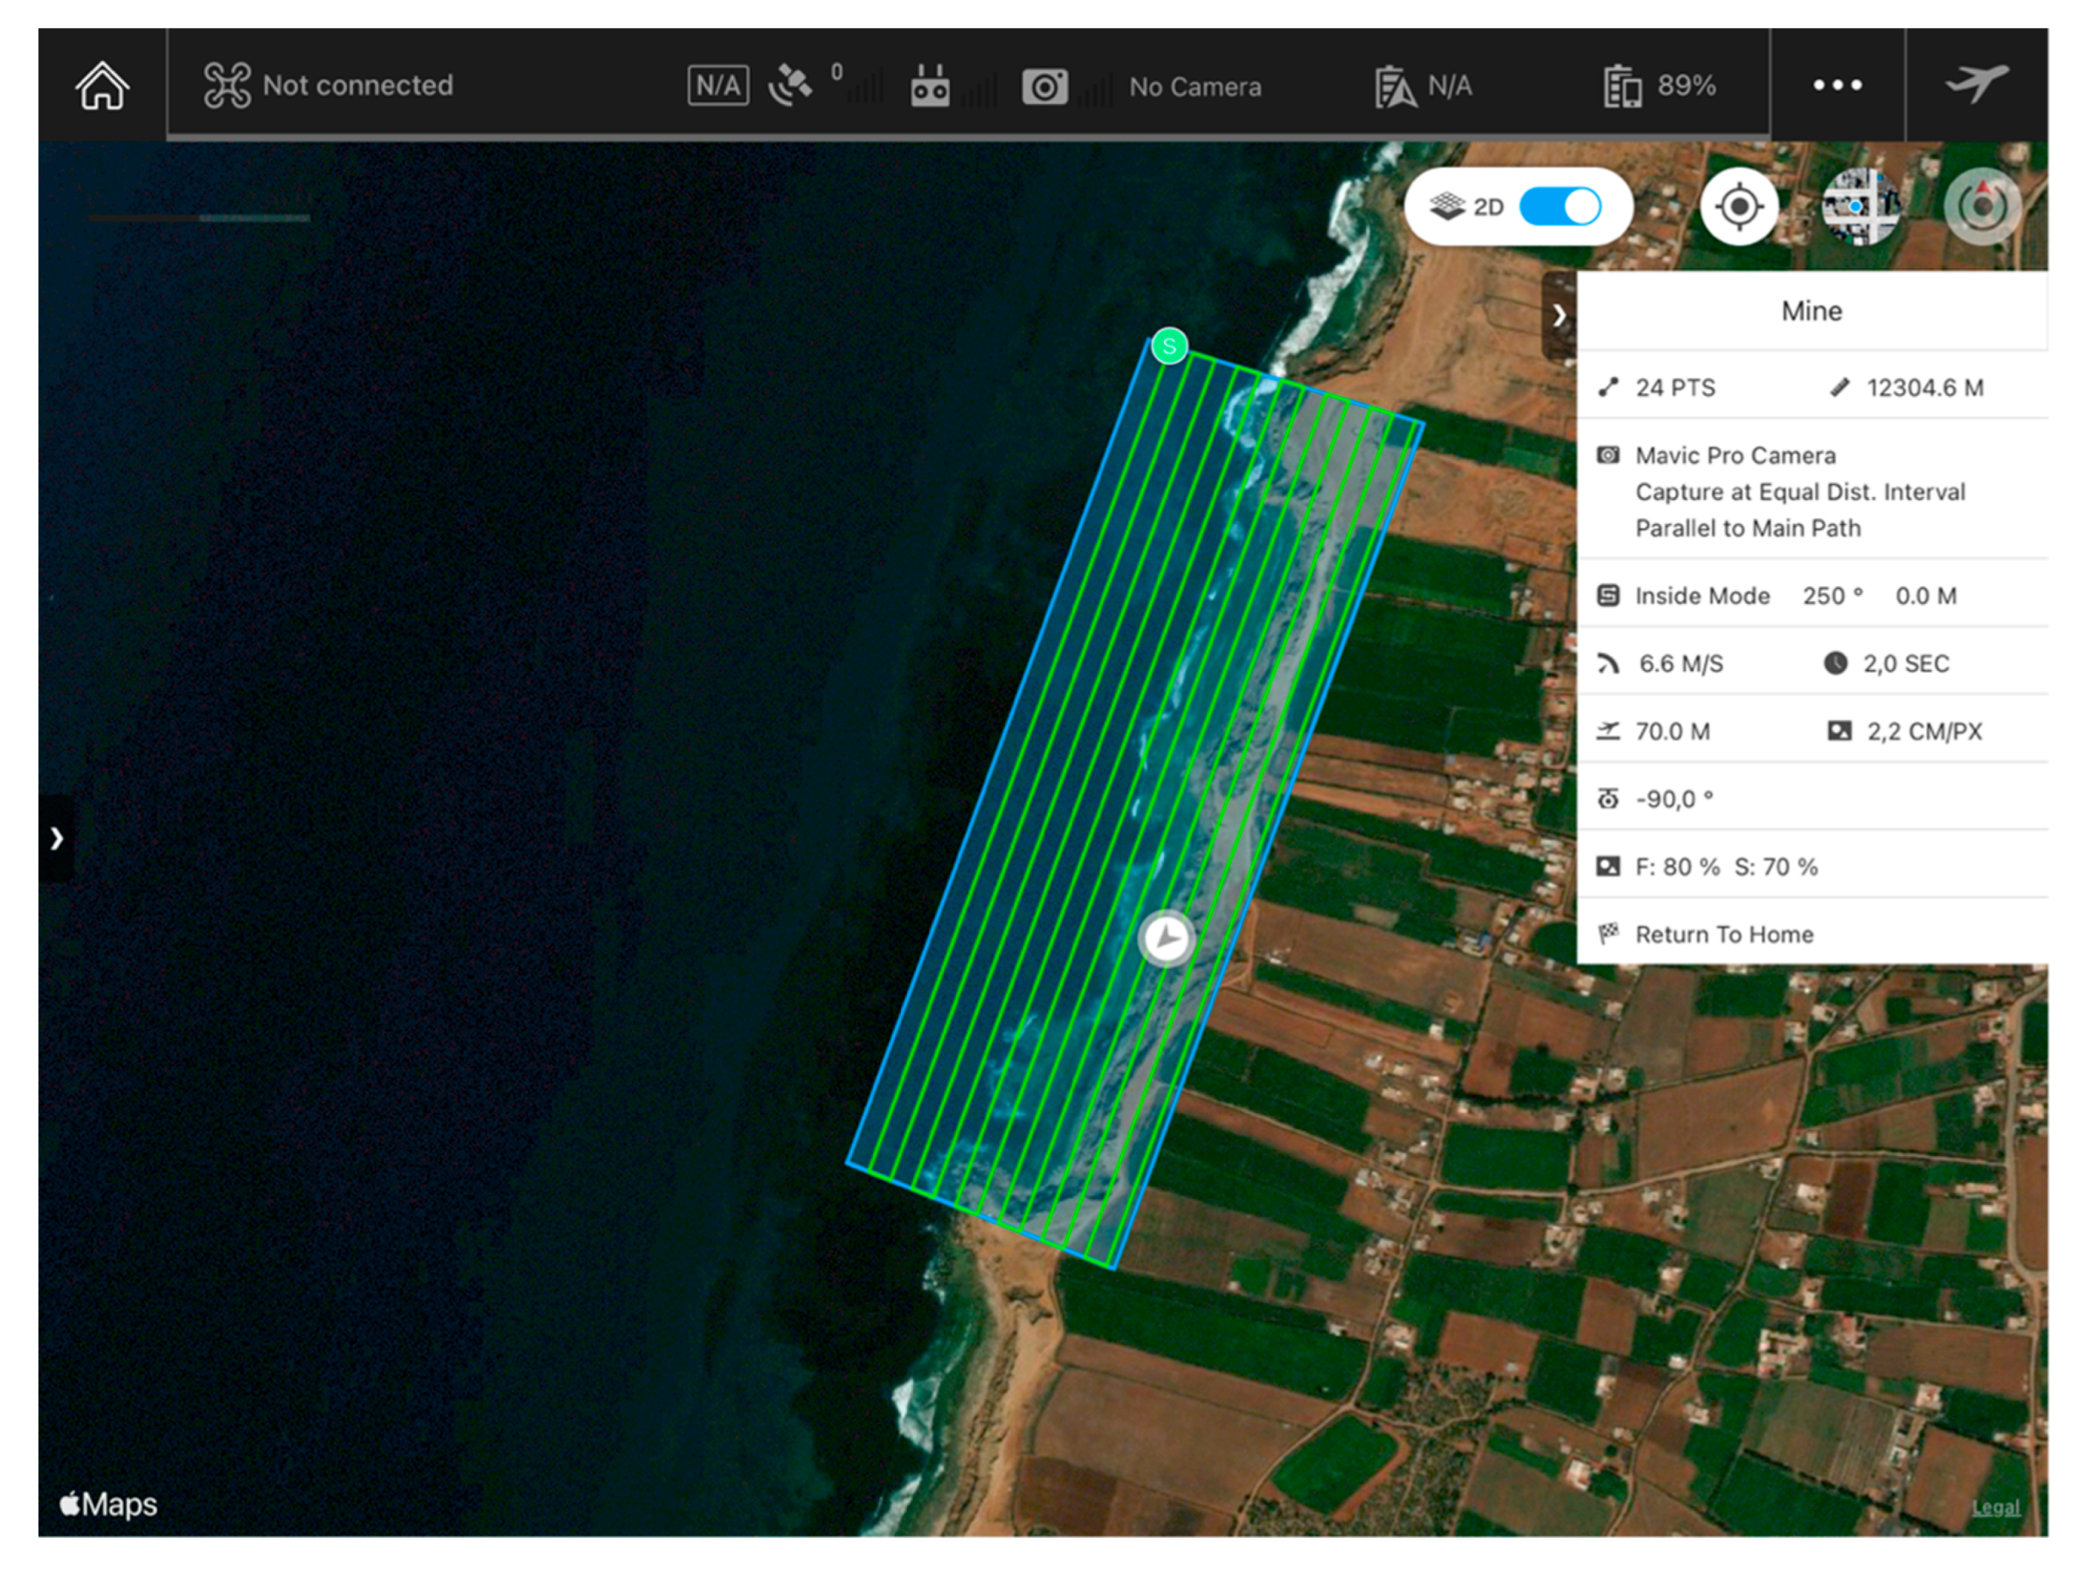Viewport: 2079px width, 1570px height.
Task: Click the Home icon
Action: (x=101, y=86)
